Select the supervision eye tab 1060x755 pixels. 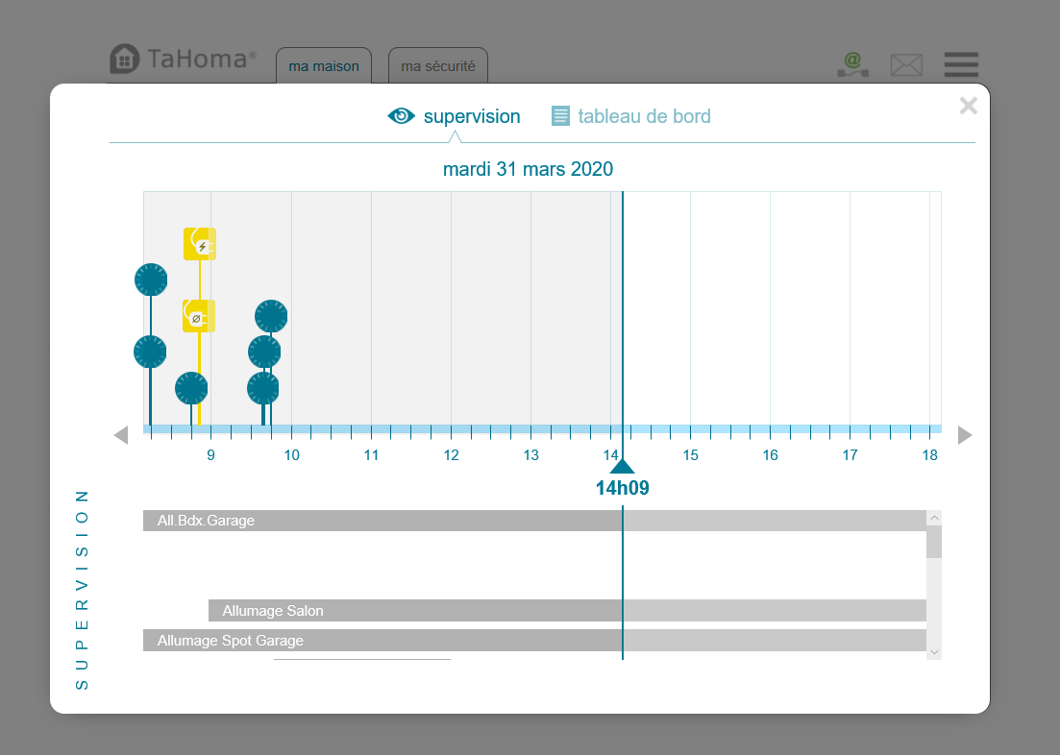(x=454, y=116)
